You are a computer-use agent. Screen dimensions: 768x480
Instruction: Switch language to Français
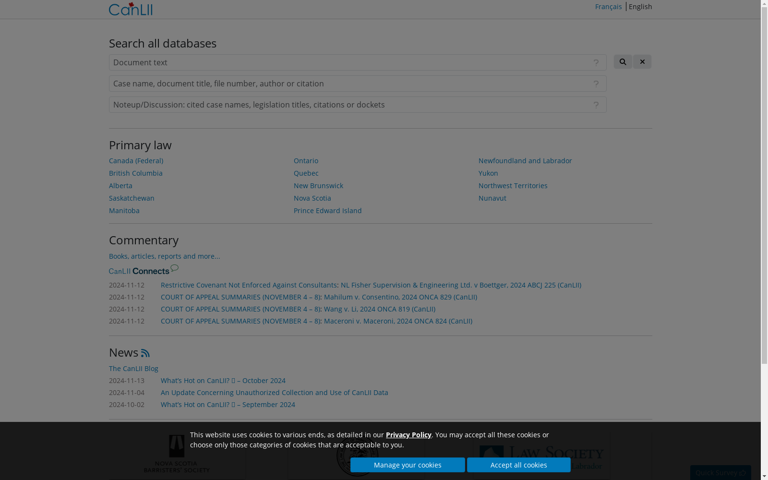pyautogui.click(x=608, y=7)
